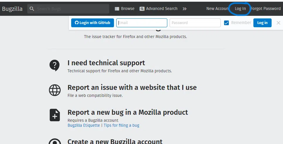Open the Browse menu item
283x144 pixels.
point(128,9)
